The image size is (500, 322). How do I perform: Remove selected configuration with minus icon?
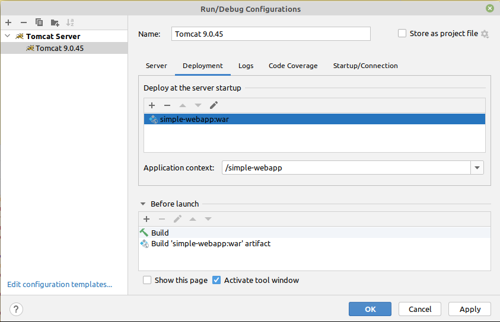click(x=24, y=22)
